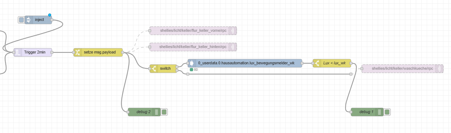The image size is (451, 133).
Task: Click the waschkueche/rpc MQTT broadcast icon
Action: (439, 69)
